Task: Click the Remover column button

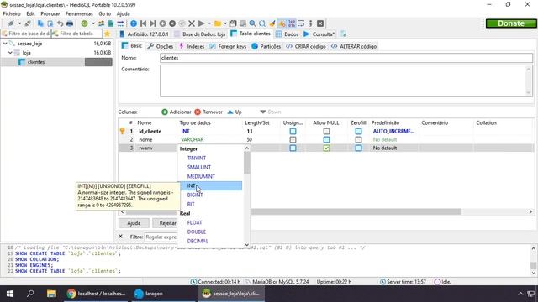Action: coord(208,112)
